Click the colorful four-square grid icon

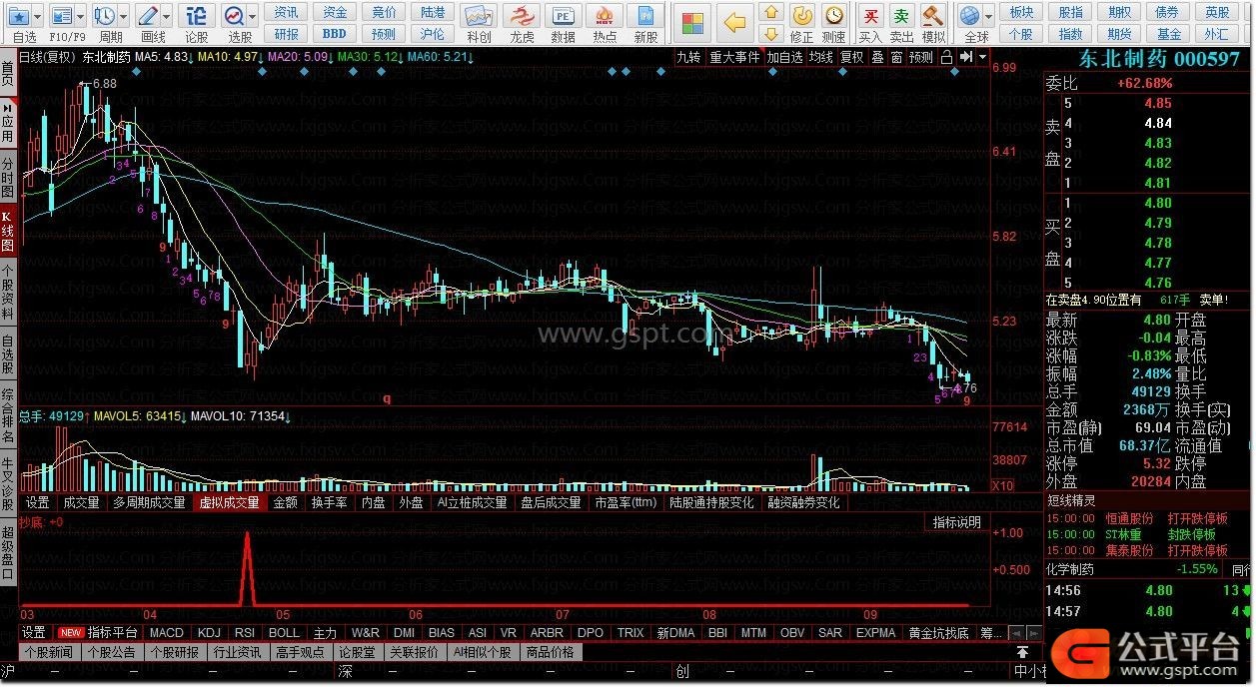point(691,23)
